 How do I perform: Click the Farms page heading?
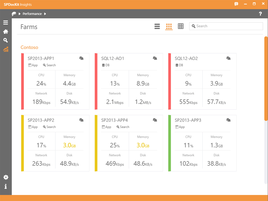tap(29, 27)
